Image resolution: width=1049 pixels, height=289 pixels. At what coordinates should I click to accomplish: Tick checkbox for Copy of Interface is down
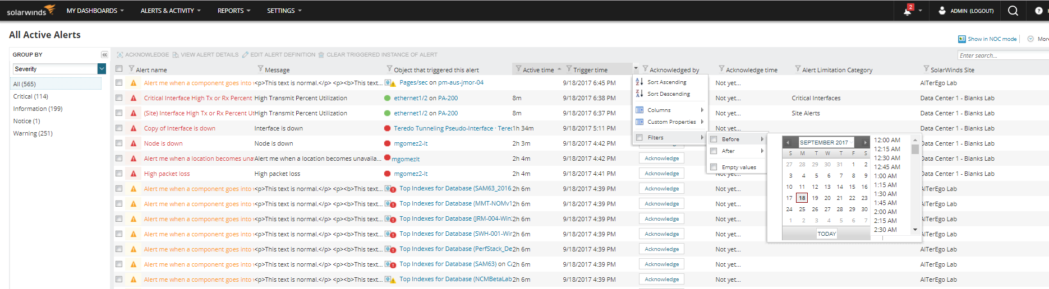[x=119, y=128]
